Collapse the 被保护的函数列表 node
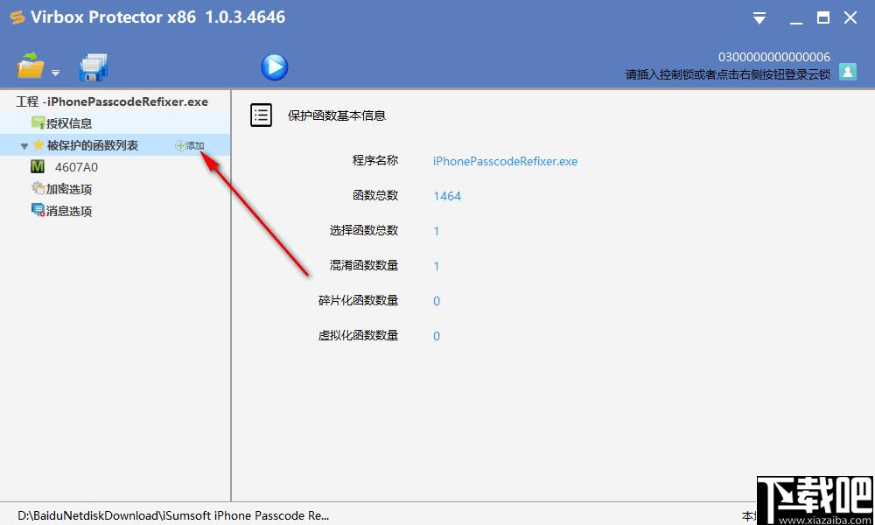The width and height of the screenshot is (875, 525). [24, 146]
